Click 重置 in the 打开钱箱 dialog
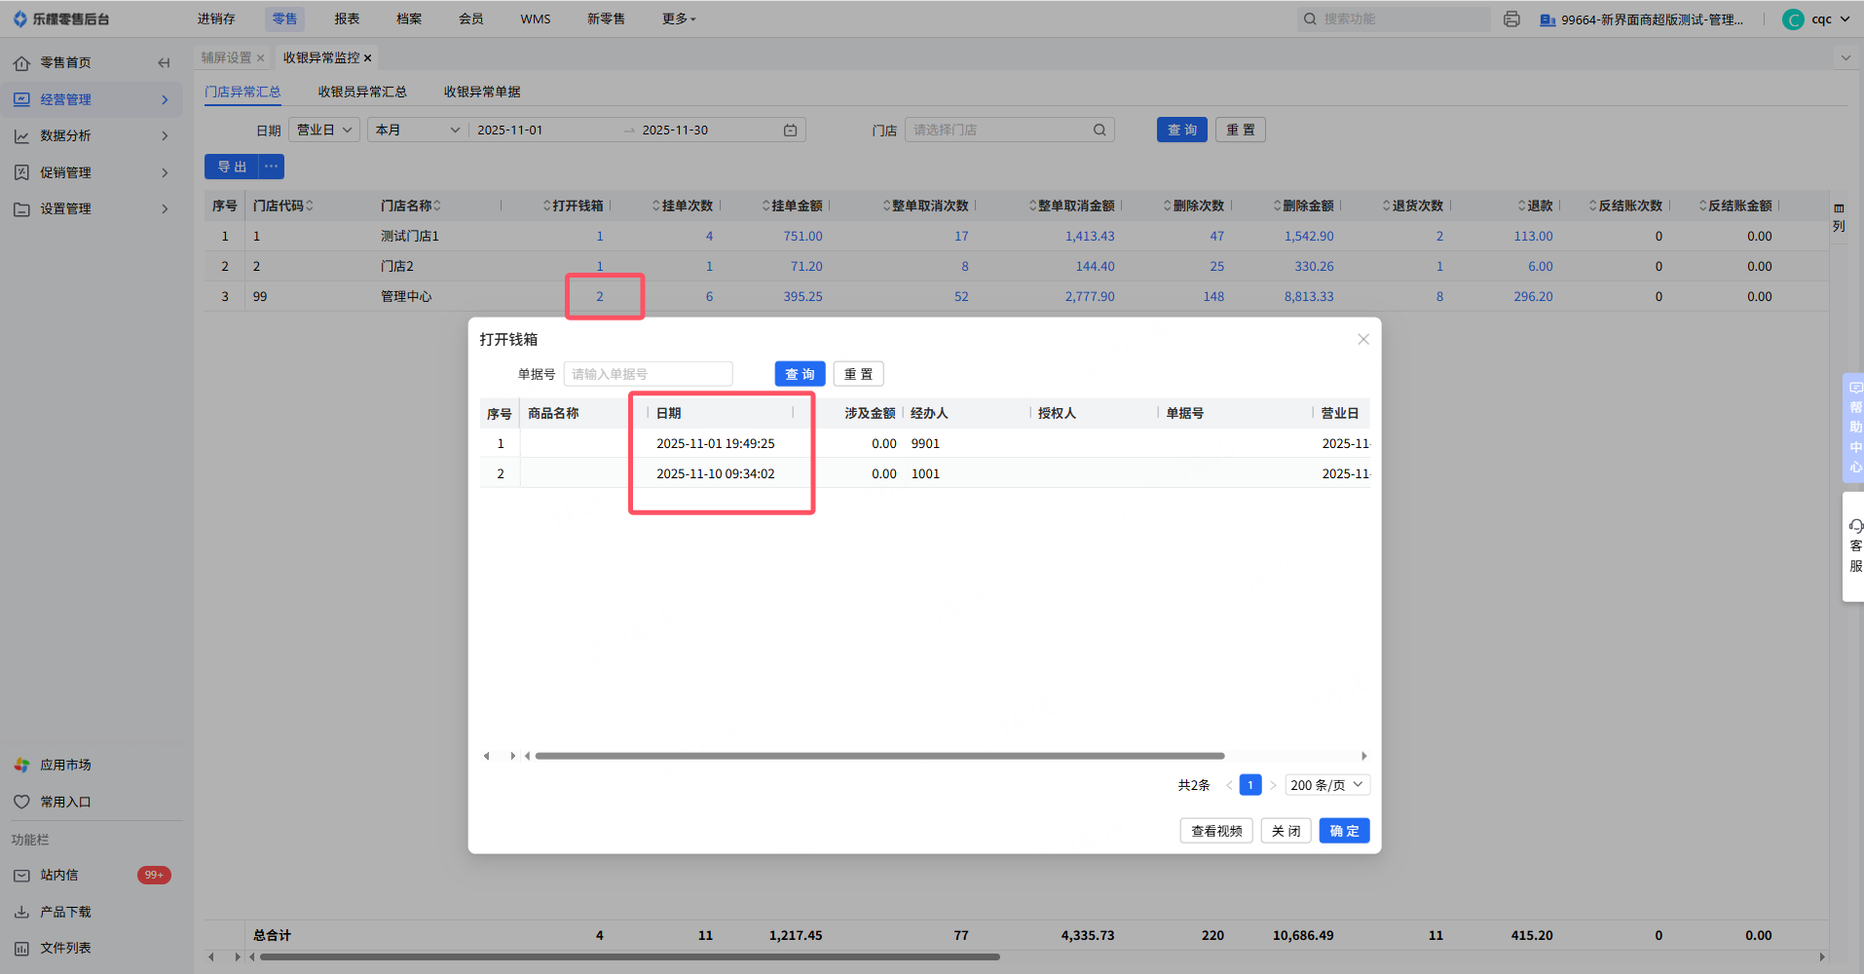Image resolution: width=1864 pixels, height=974 pixels. tap(858, 374)
